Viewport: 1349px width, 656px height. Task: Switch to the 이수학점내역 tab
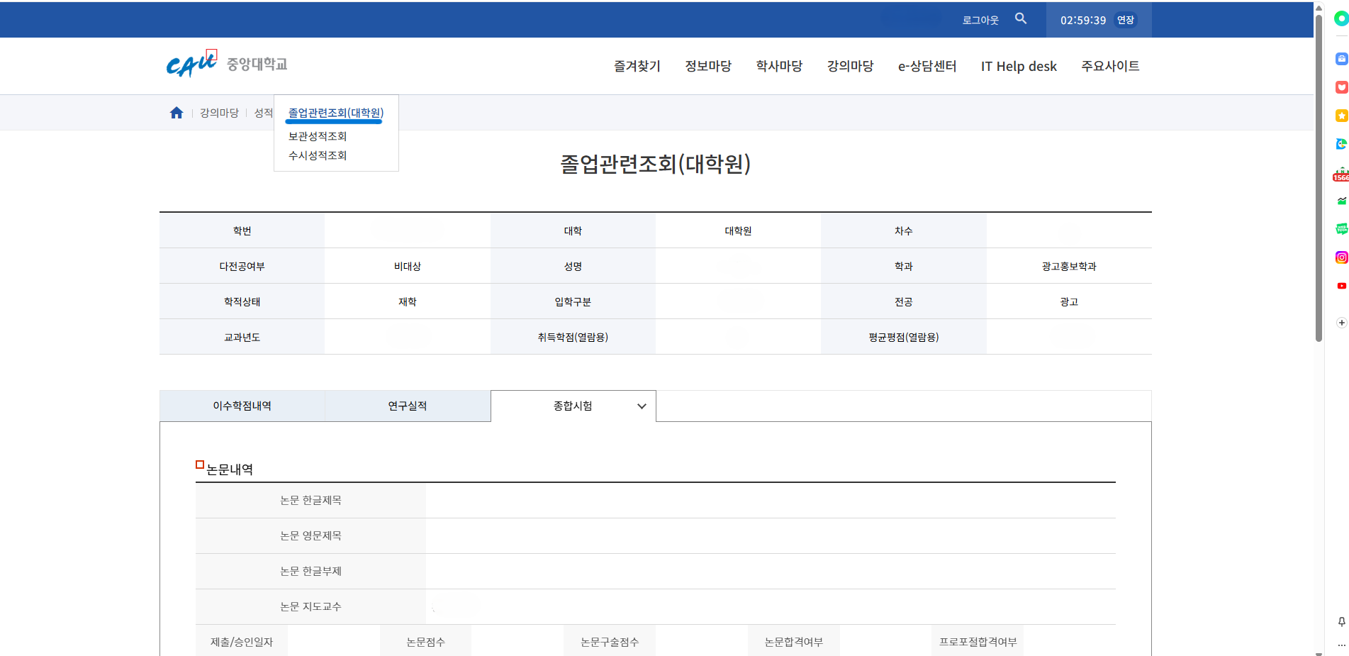point(242,406)
